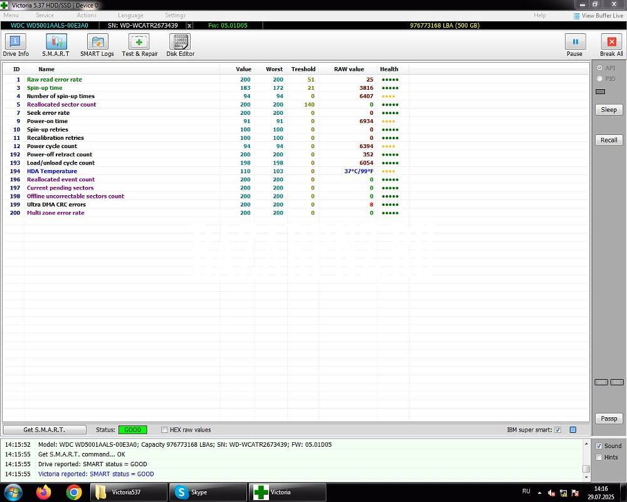Click the Name column header
627x502 pixels.
[x=46, y=69]
